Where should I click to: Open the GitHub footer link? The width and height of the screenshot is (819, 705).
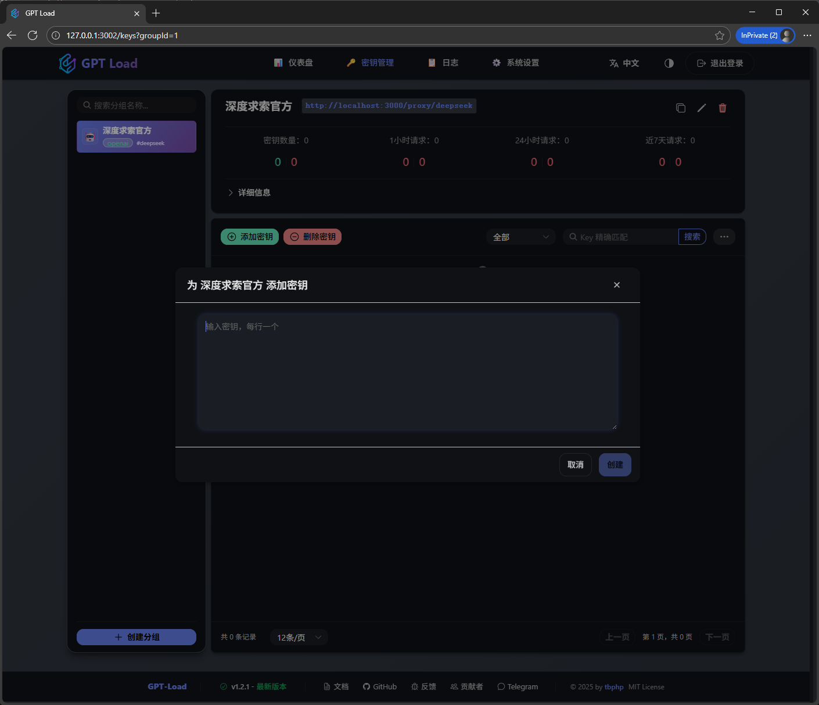tap(380, 686)
